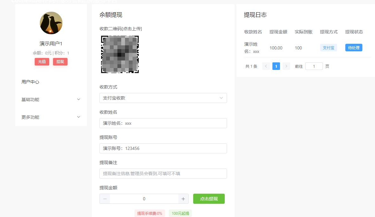This screenshot has height=217, width=375.
Task: Click the 余额提现 section heading
Action: tap(111, 15)
